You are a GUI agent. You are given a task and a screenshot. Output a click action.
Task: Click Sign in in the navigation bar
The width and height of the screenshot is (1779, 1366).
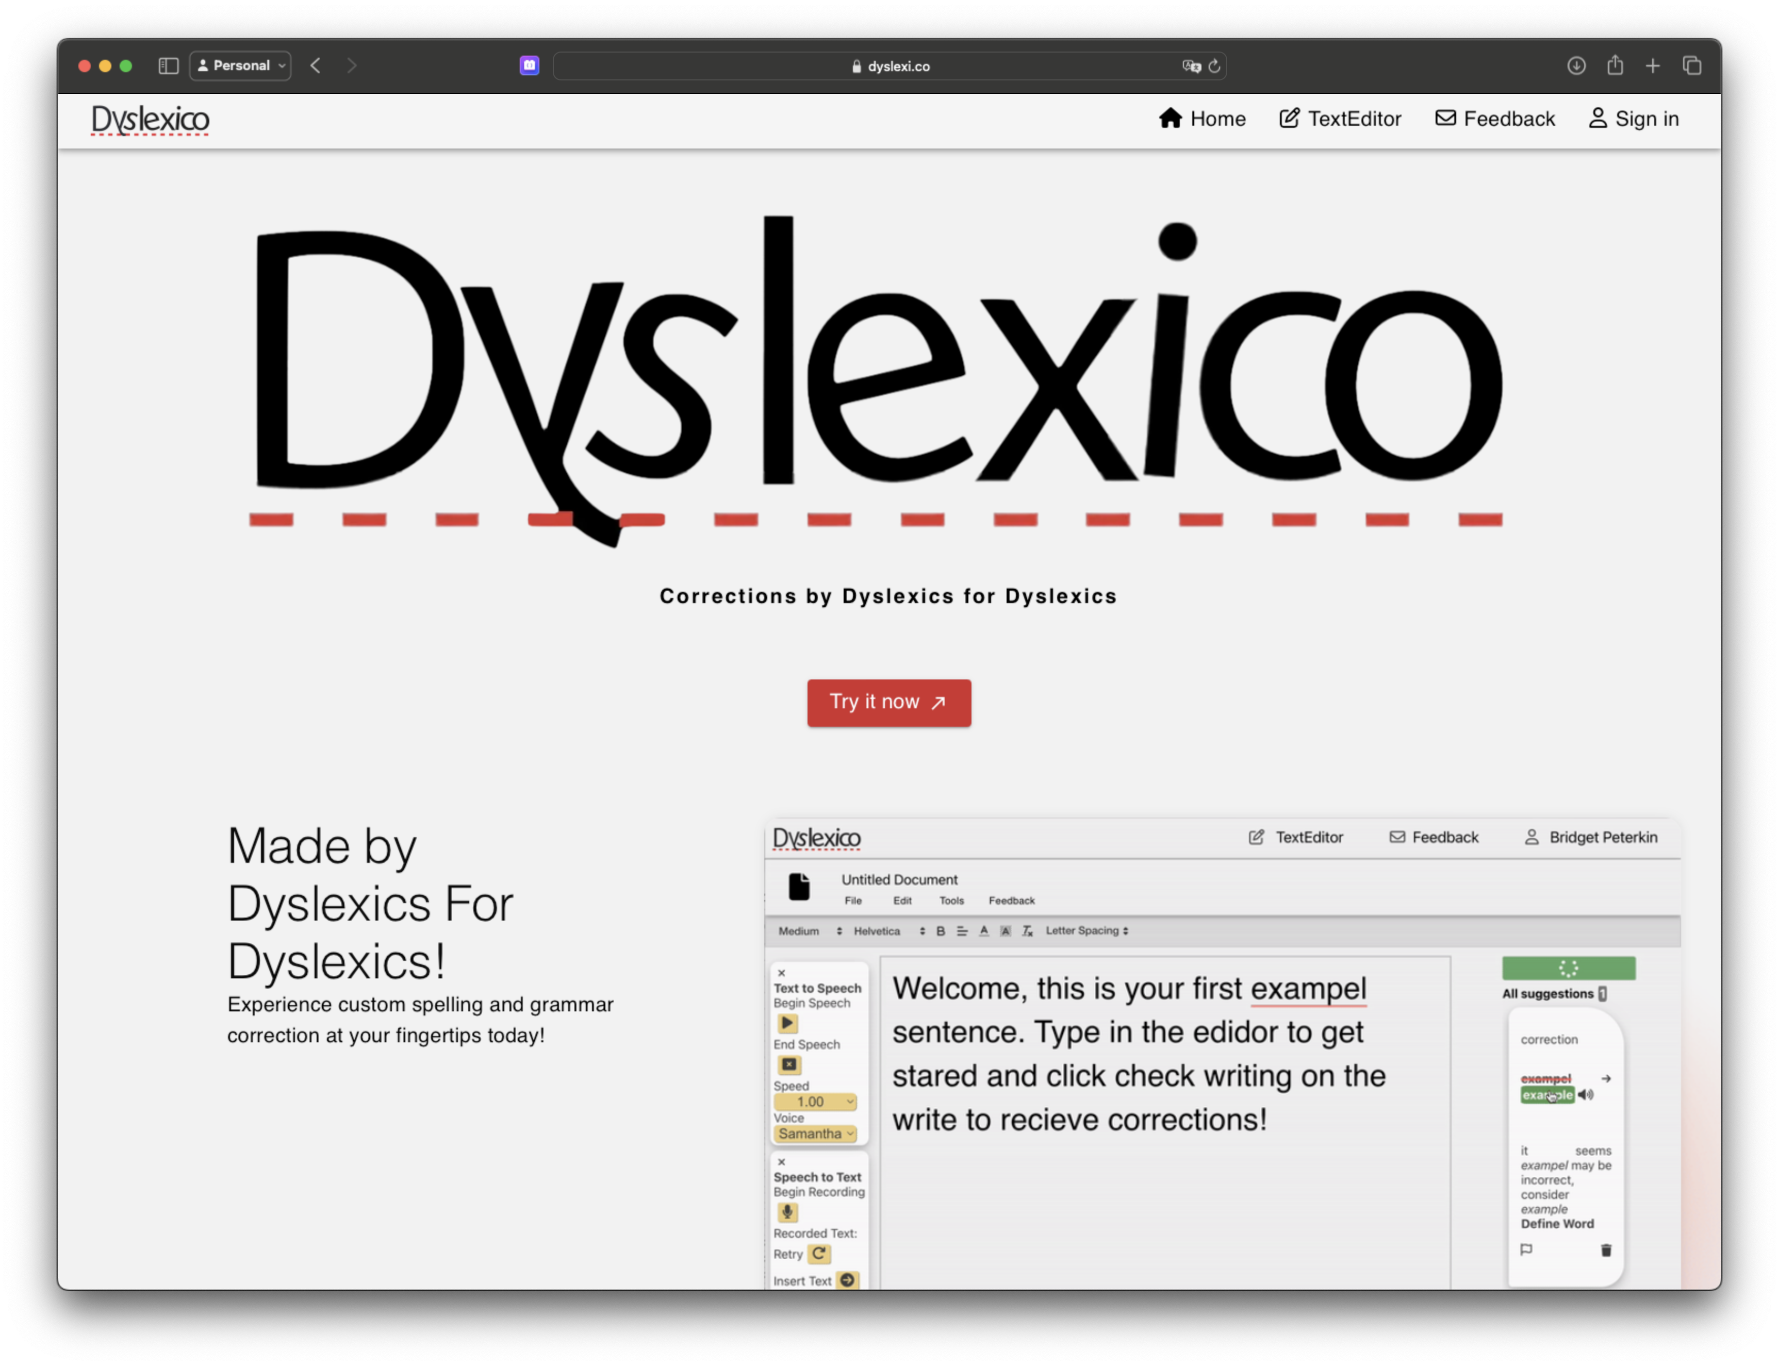coord(1634,119)
